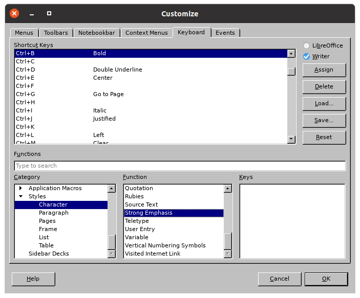Select the Source Text function

174,204
